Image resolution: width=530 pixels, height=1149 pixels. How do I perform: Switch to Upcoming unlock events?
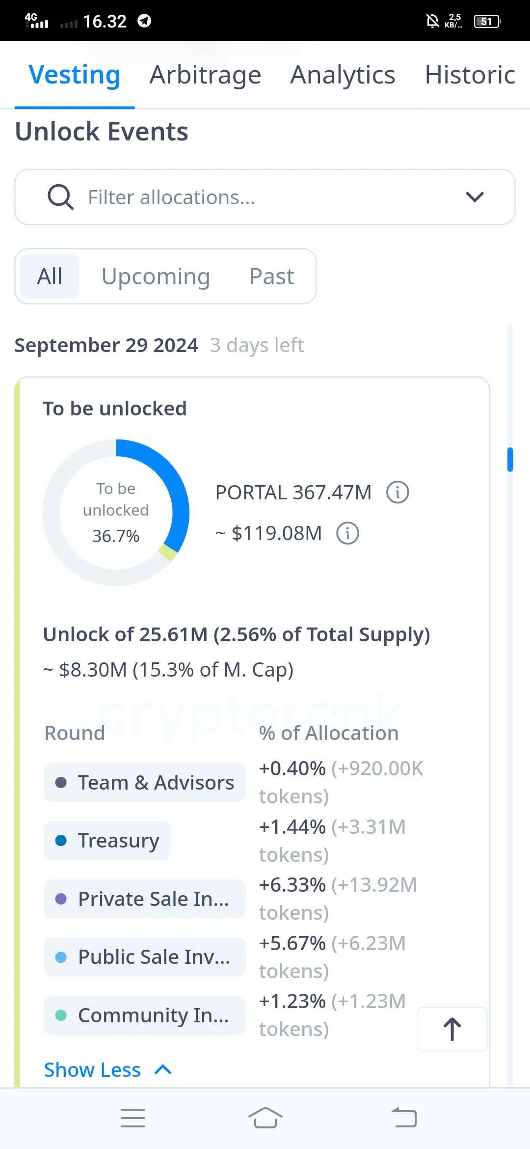coord(156,276)
